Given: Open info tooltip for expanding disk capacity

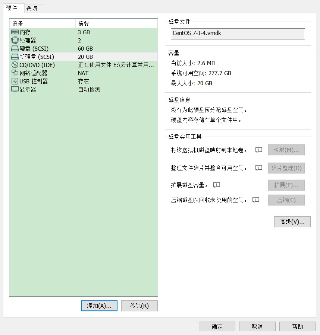Looking at the screenshot, I should coord(217,185).
